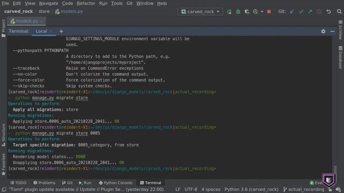Open the Favorites tool window
344x193 pixels.
4,165
